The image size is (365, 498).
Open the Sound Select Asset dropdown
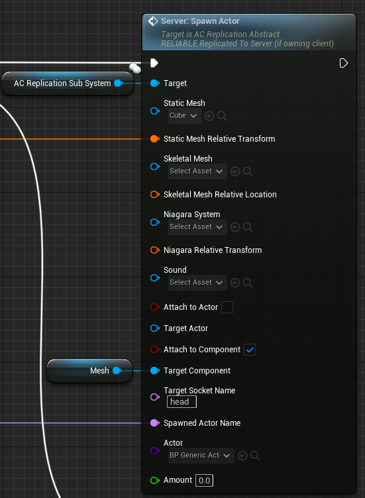pos(197,283)
